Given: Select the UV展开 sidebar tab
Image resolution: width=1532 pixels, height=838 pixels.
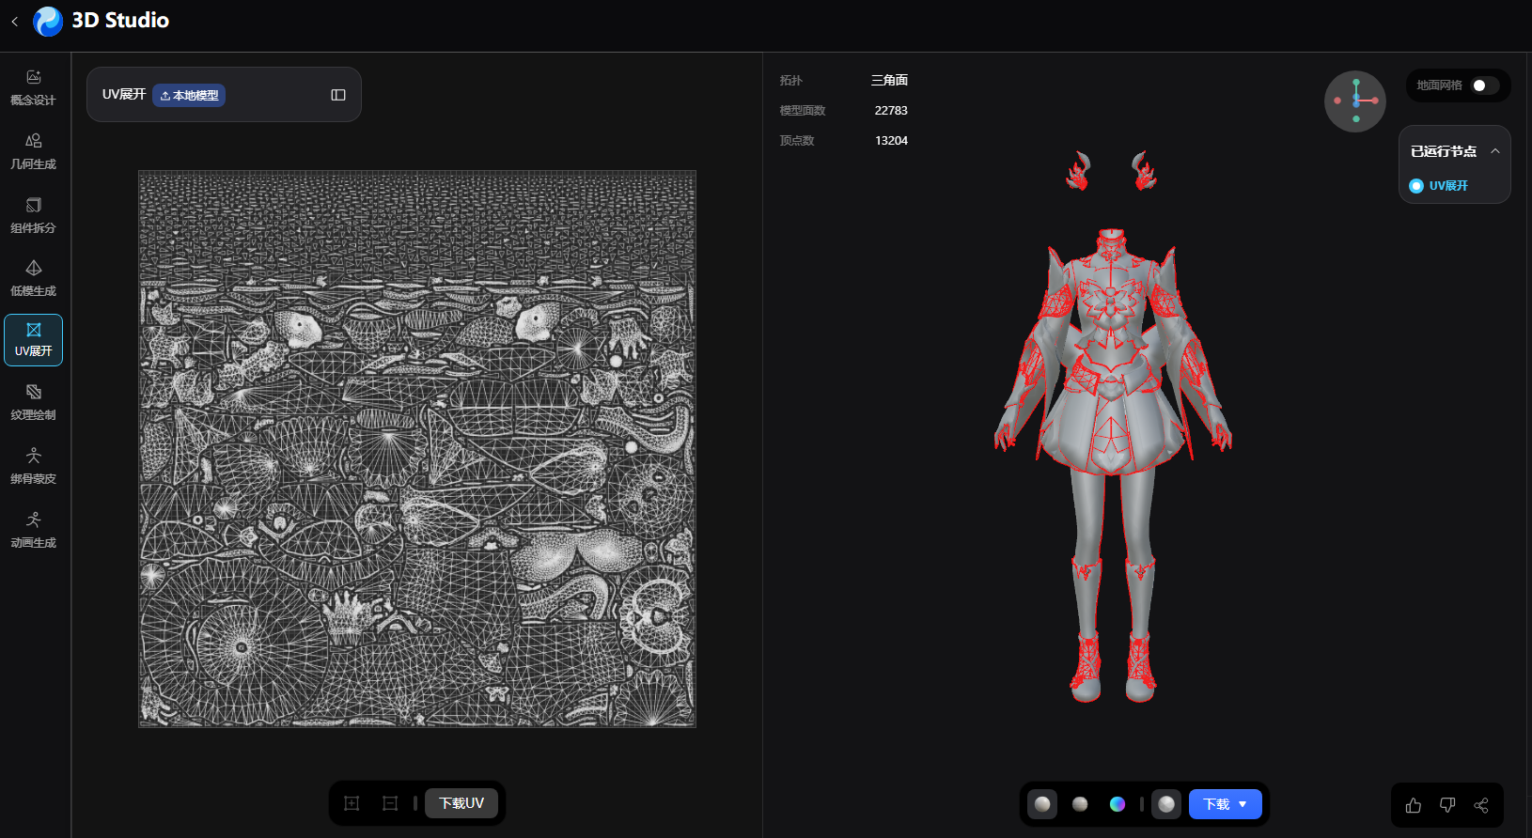Looking at the screenshot, I should (x=34, y=340).
